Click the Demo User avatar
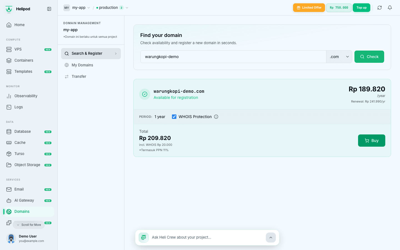400x250 pixels. 11,238
